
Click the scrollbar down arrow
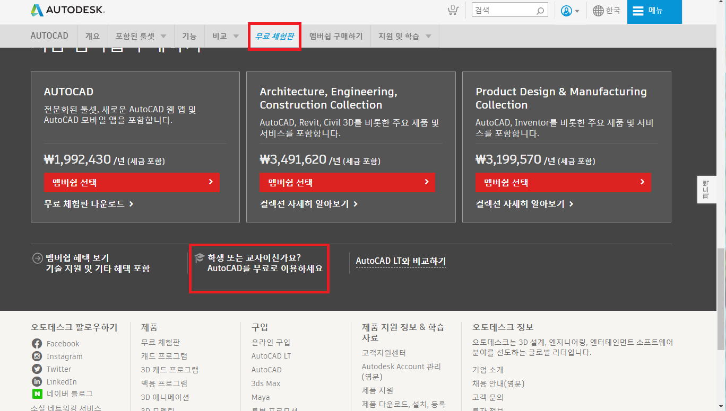click(721, 406)
